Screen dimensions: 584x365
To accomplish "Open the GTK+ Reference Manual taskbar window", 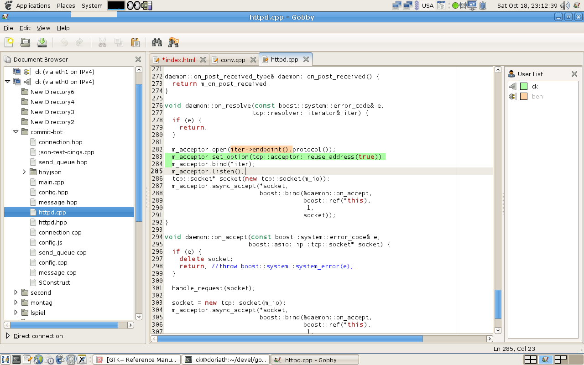I will point(136,360).
